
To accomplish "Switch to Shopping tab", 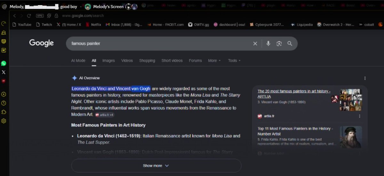I will coord(147,60).
